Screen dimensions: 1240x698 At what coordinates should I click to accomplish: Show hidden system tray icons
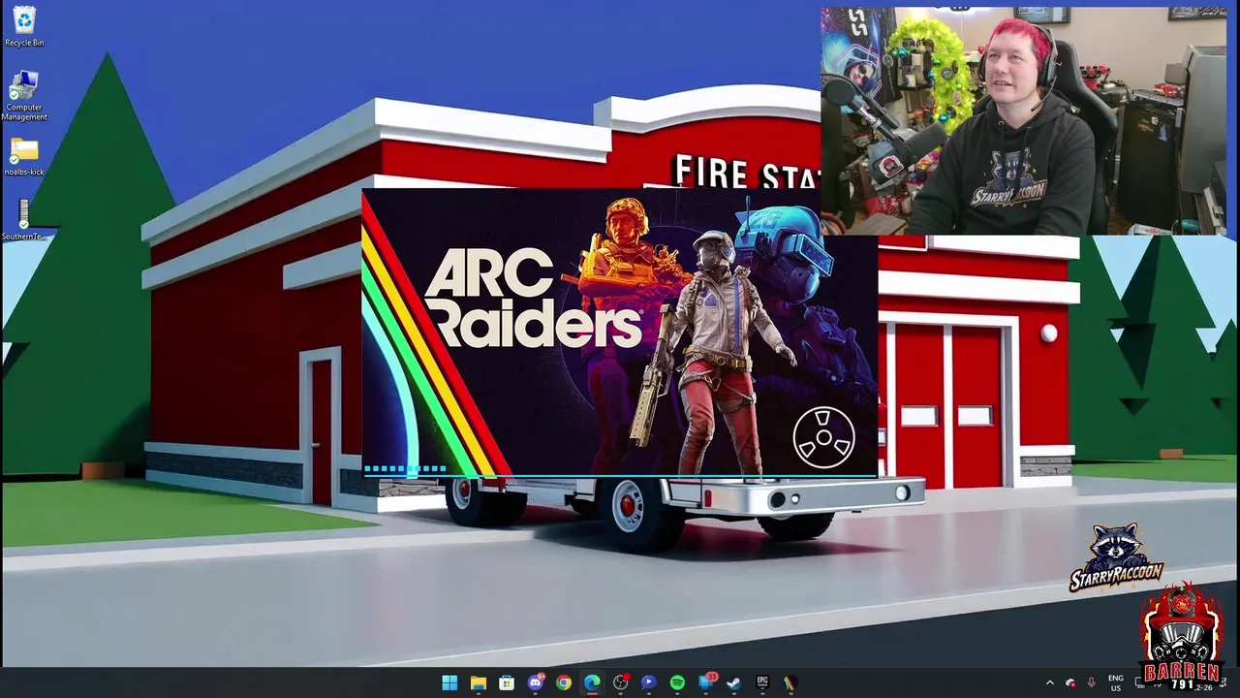click(1049, 682)
